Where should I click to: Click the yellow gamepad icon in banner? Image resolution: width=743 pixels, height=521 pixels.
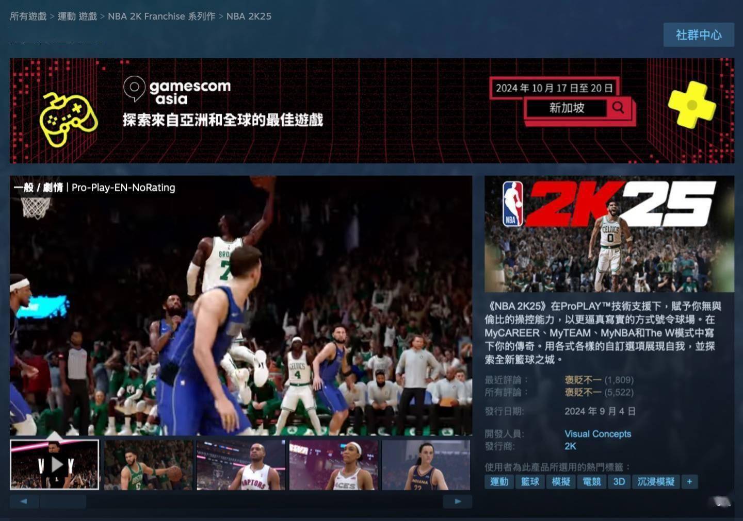pos(69,119)
